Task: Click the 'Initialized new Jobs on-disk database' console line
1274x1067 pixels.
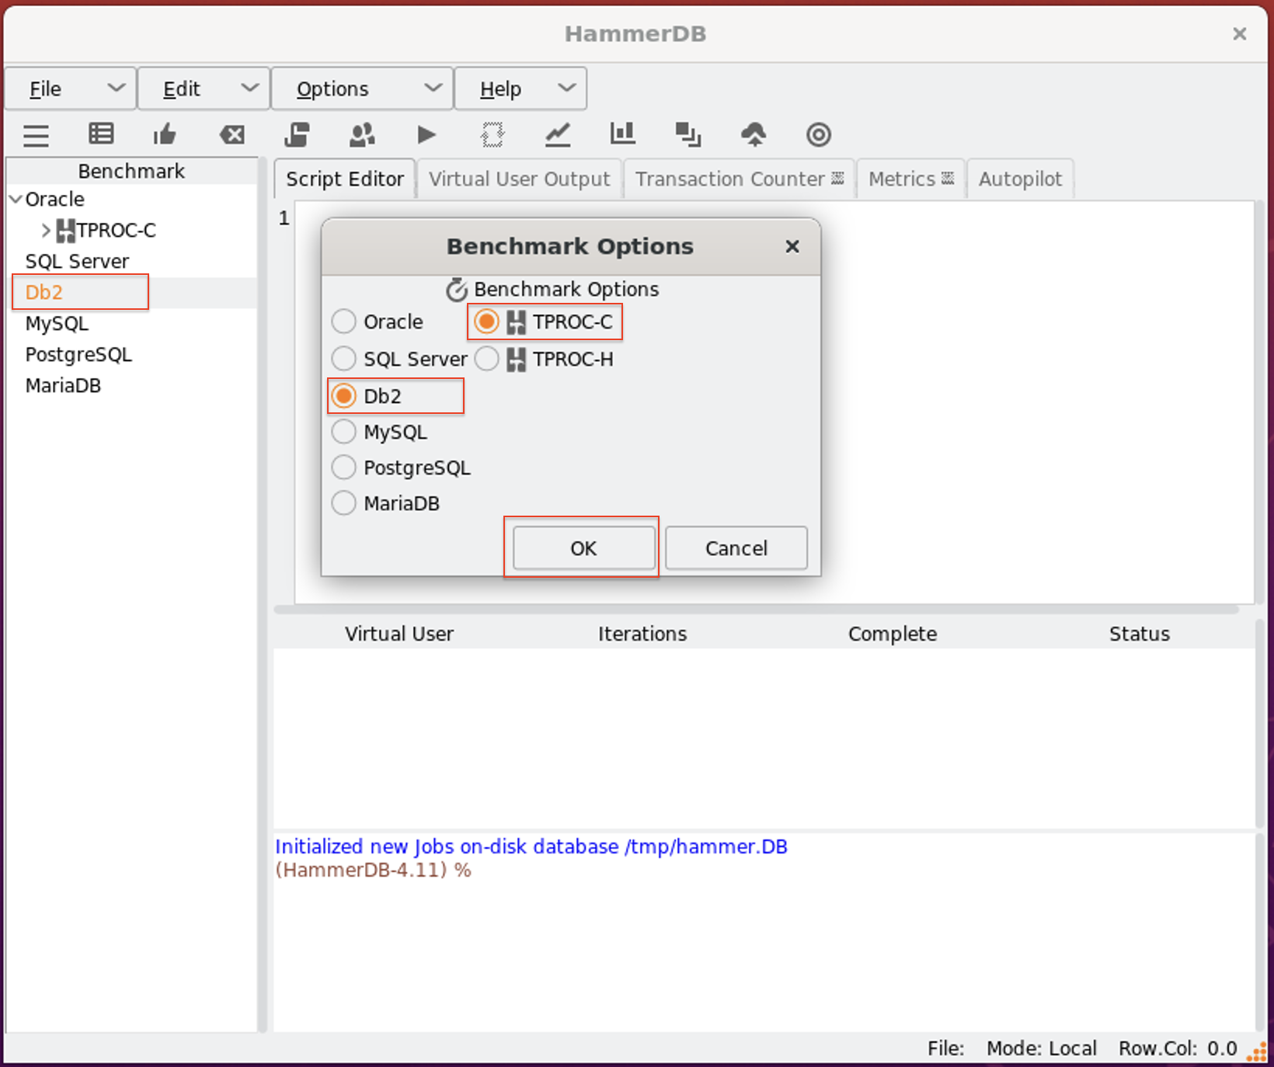Action: coord(531,846)
